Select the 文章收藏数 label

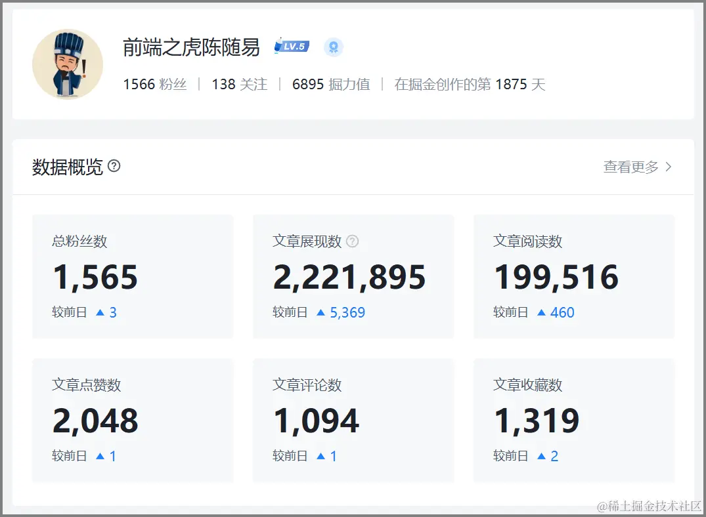click(528, 384)
